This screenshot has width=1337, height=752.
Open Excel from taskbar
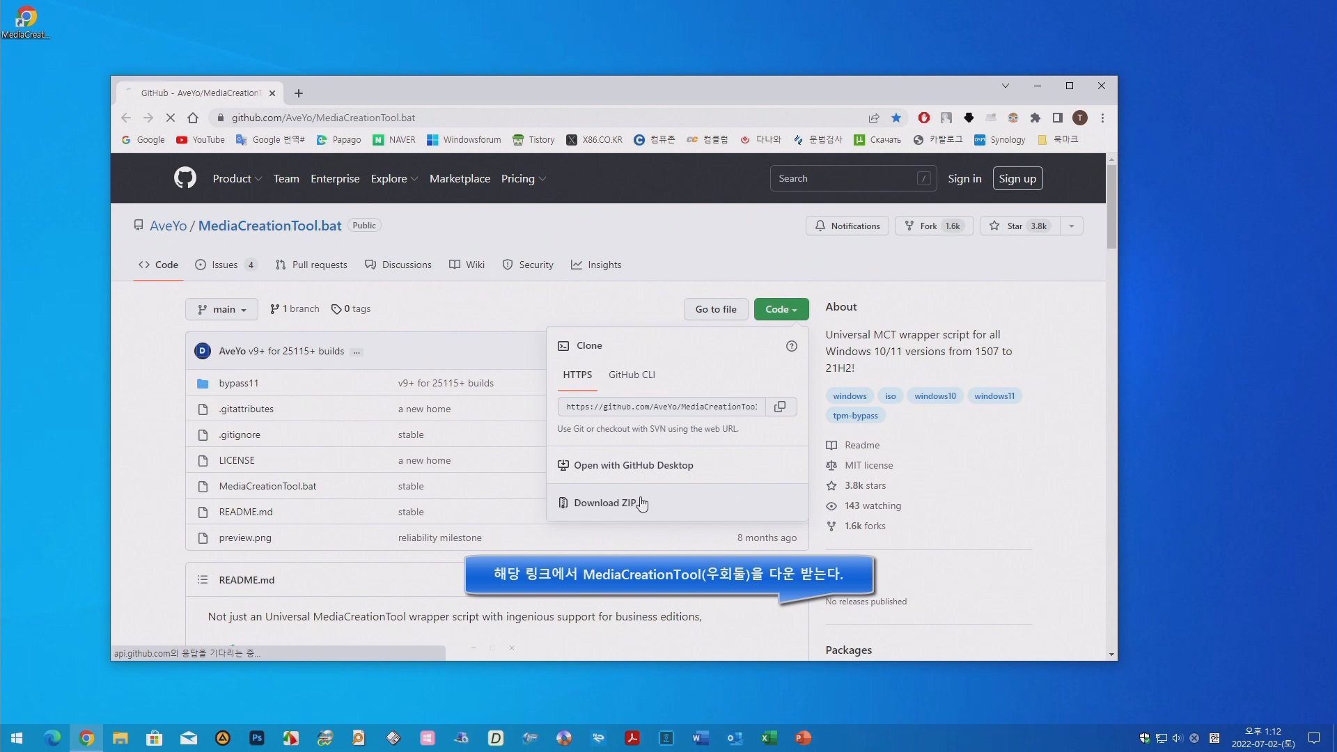769,738
